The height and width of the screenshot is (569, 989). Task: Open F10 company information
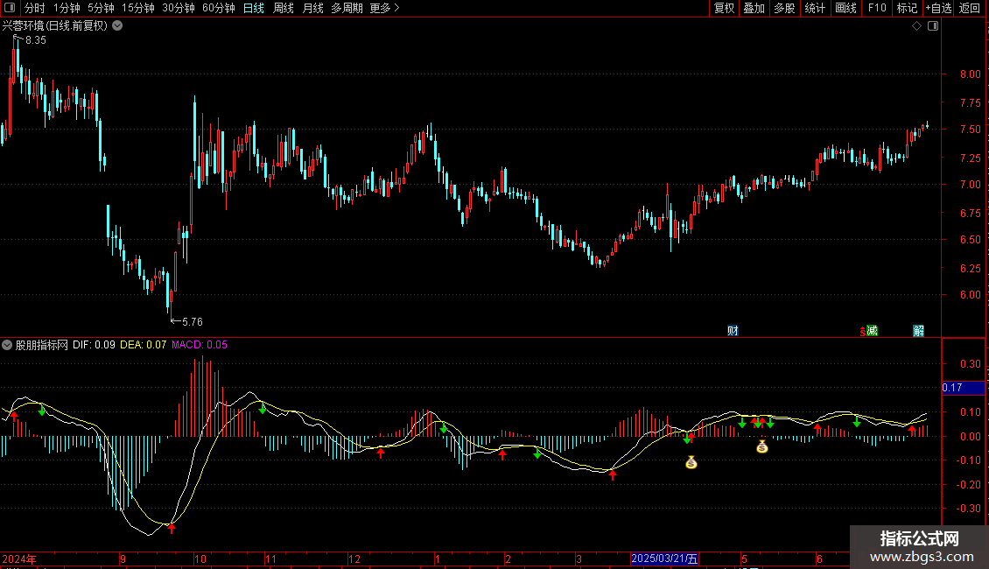877,8
